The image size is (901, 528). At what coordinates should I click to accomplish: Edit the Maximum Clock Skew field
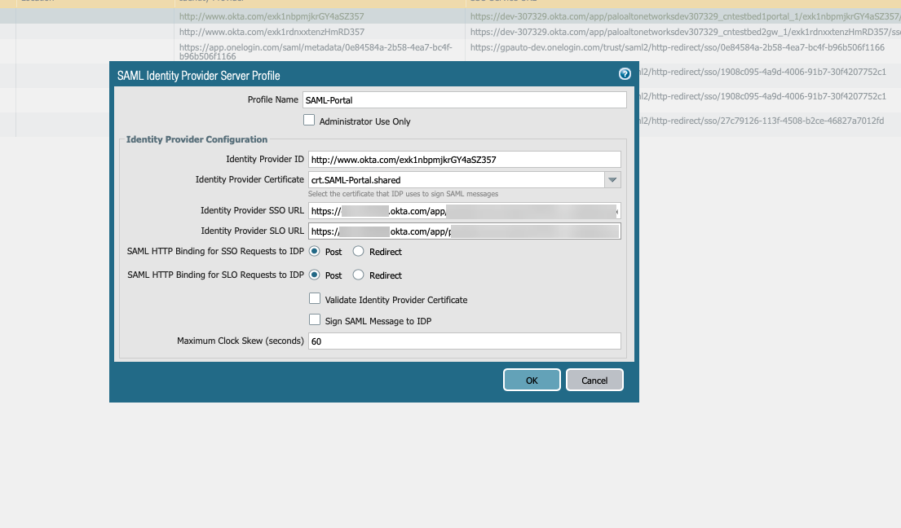[464, 341]
